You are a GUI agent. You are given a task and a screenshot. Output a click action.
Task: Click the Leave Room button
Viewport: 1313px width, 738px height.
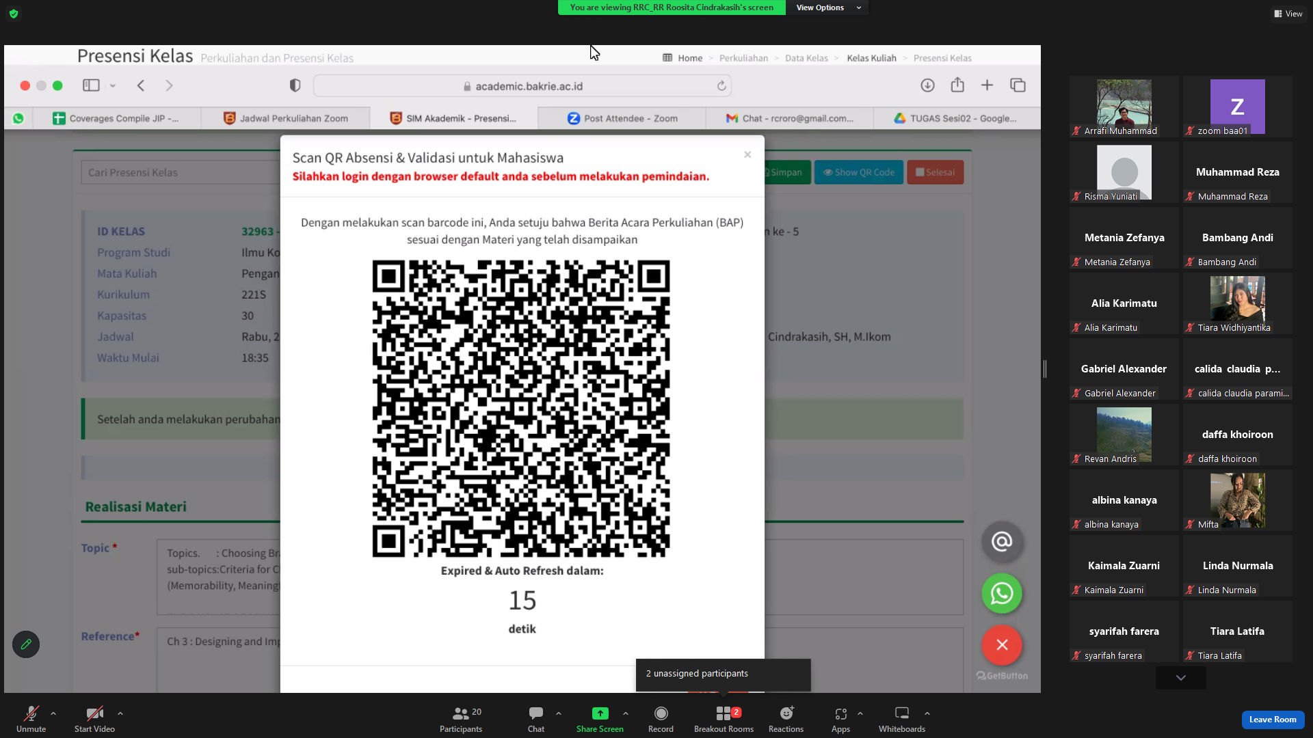coord(1273,720)
